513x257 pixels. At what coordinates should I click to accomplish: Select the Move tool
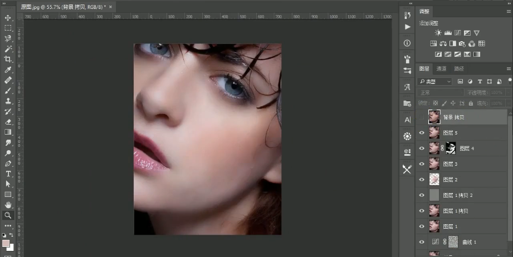8,18
